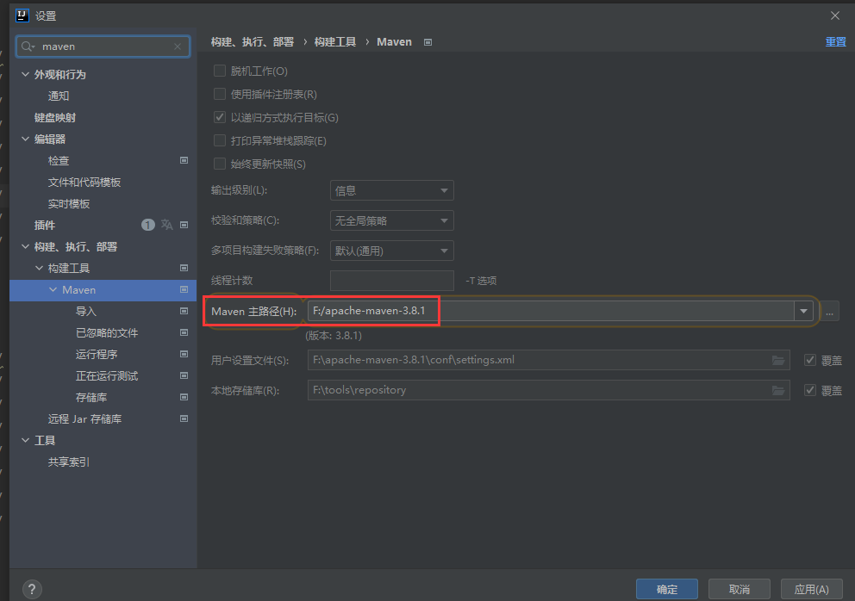Select 通知 in settings tree

(59, 96)
